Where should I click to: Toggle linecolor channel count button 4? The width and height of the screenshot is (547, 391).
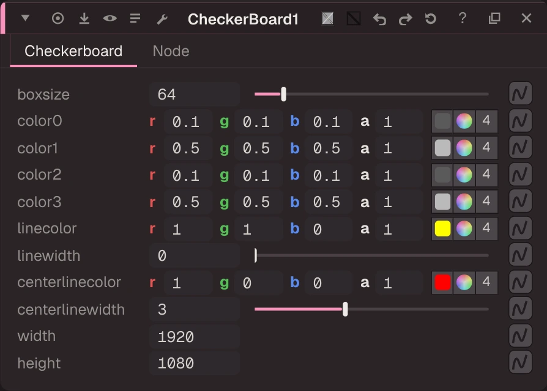tap(486, 228)
